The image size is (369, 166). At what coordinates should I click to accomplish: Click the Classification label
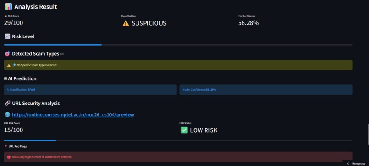pyautogui.click(x=128, y=16)
